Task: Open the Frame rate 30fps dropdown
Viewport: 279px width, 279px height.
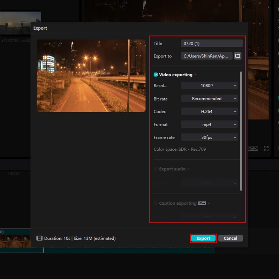Action: coord(209,137)
